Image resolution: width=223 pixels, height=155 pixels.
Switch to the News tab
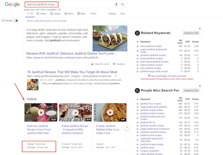pyautogui.click(x=69, y=14)
